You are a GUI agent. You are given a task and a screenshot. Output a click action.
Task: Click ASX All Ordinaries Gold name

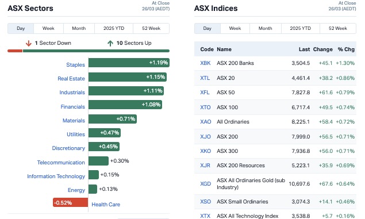pyautogui.click(x=251, y=184)
